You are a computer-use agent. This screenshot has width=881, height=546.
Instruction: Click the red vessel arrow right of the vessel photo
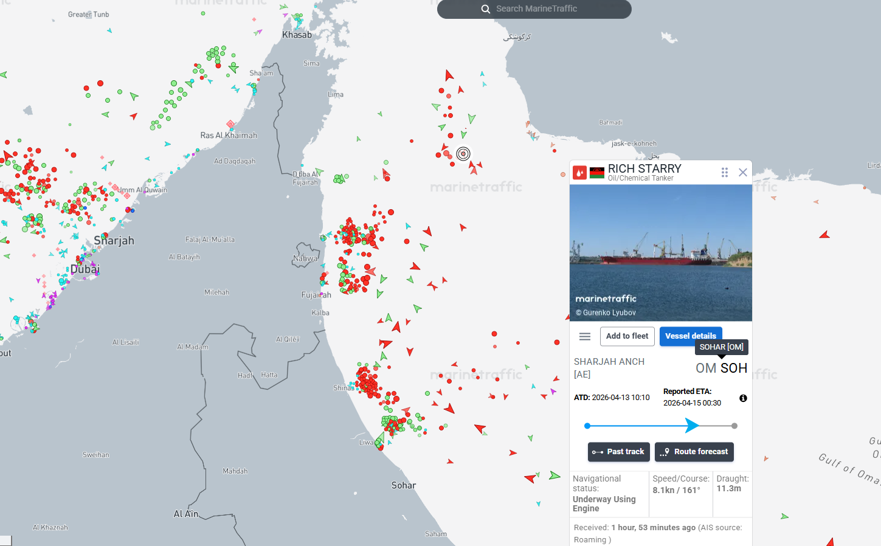tap(825, 235)
